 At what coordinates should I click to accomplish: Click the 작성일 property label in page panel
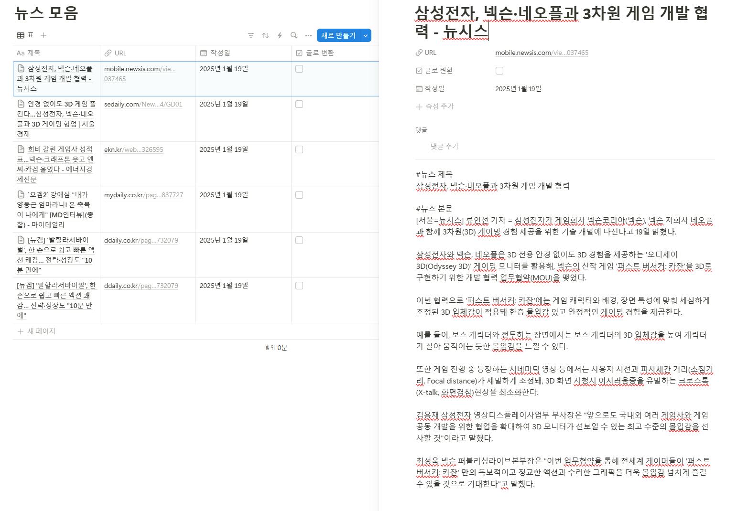(430, 88)
